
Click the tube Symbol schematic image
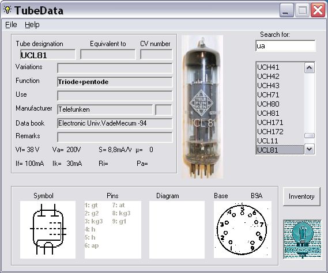click(48, 230)
